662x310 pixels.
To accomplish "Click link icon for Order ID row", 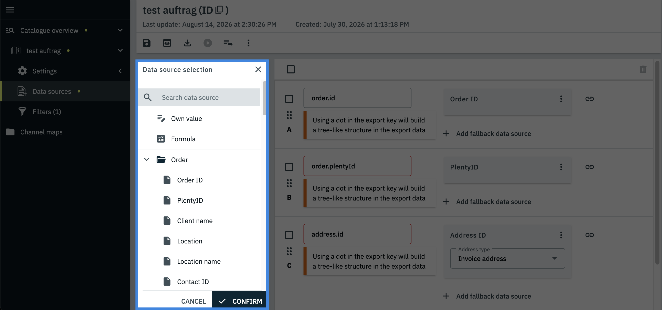I will (x=589, y=99).
